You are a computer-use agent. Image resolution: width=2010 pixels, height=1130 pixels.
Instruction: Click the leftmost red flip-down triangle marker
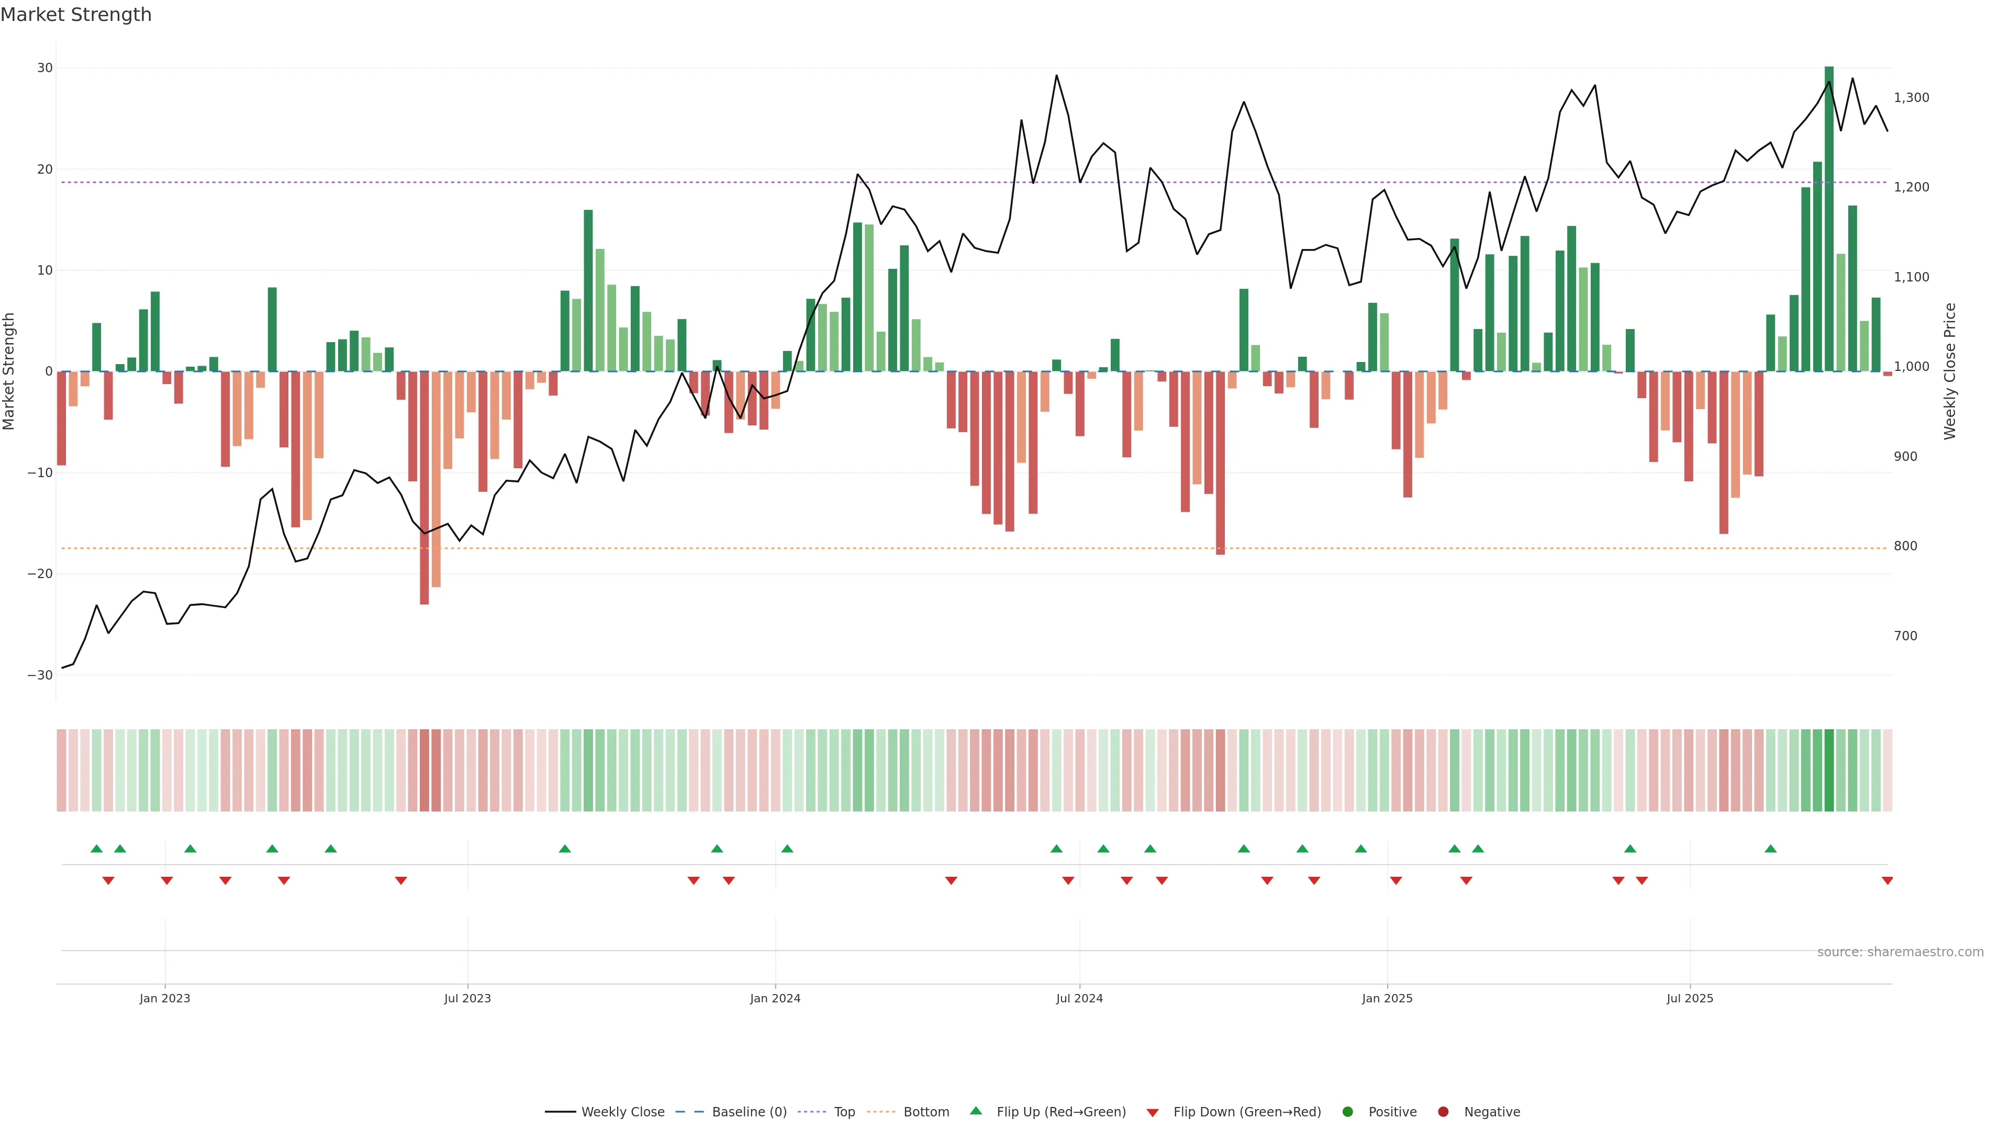(x=108, y=880)
